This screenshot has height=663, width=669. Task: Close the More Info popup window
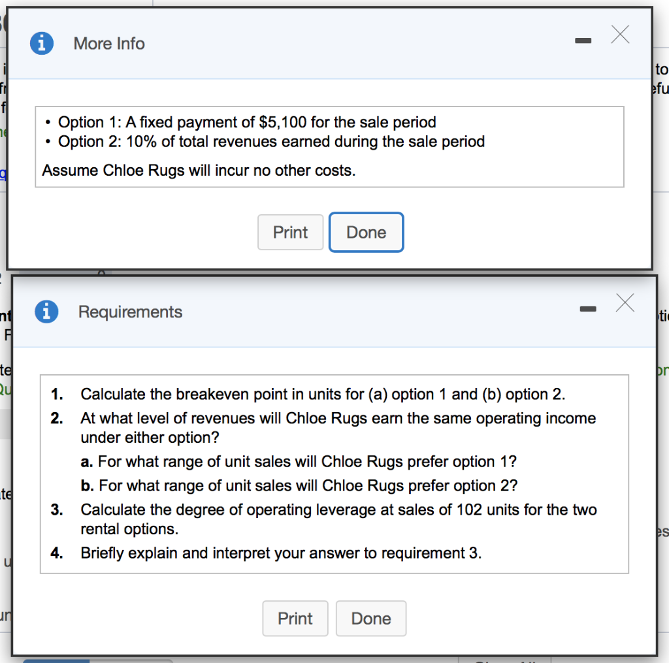(619, 35)
